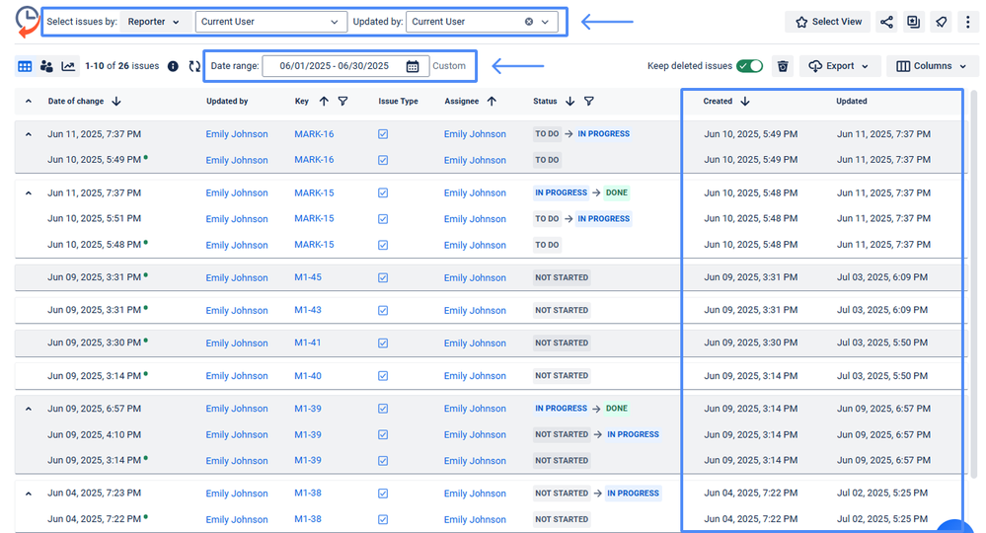Collapse the MARK-15 history group
Screen dimensions: 986x533
[28, 193]
